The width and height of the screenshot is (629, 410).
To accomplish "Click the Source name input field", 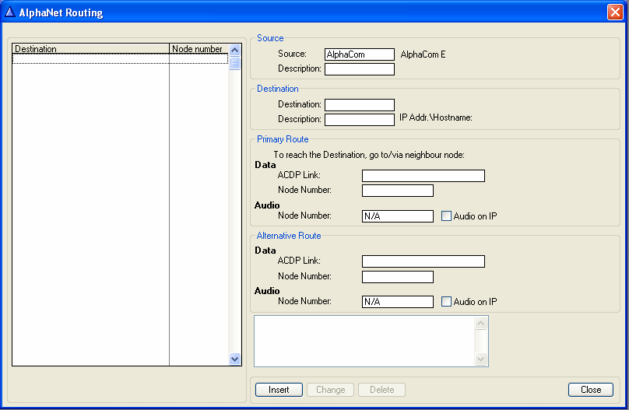I will point(359,54).
